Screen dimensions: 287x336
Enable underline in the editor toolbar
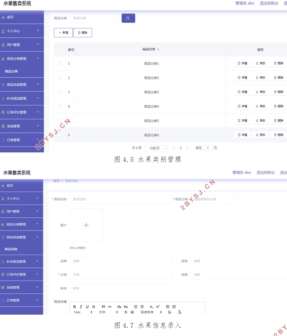coord(87,307)
